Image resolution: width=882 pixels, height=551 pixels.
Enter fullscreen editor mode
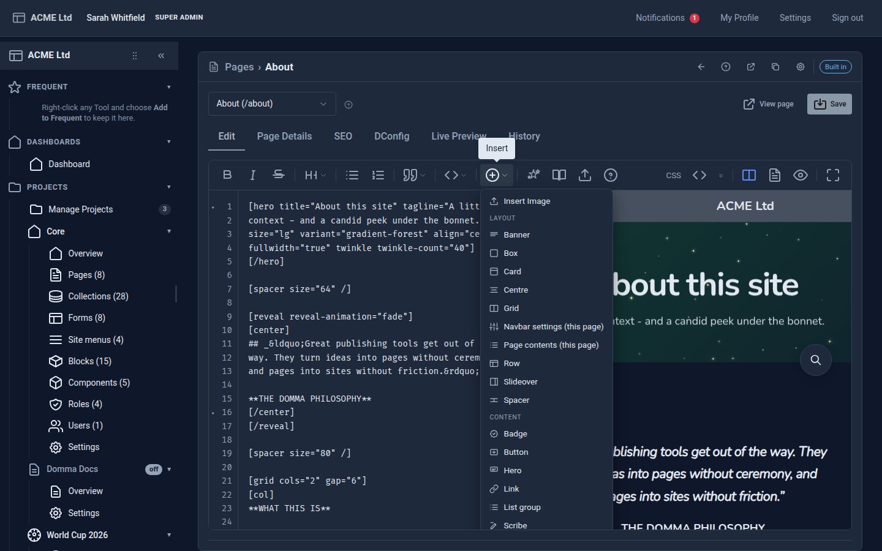[x=833, y=175]
